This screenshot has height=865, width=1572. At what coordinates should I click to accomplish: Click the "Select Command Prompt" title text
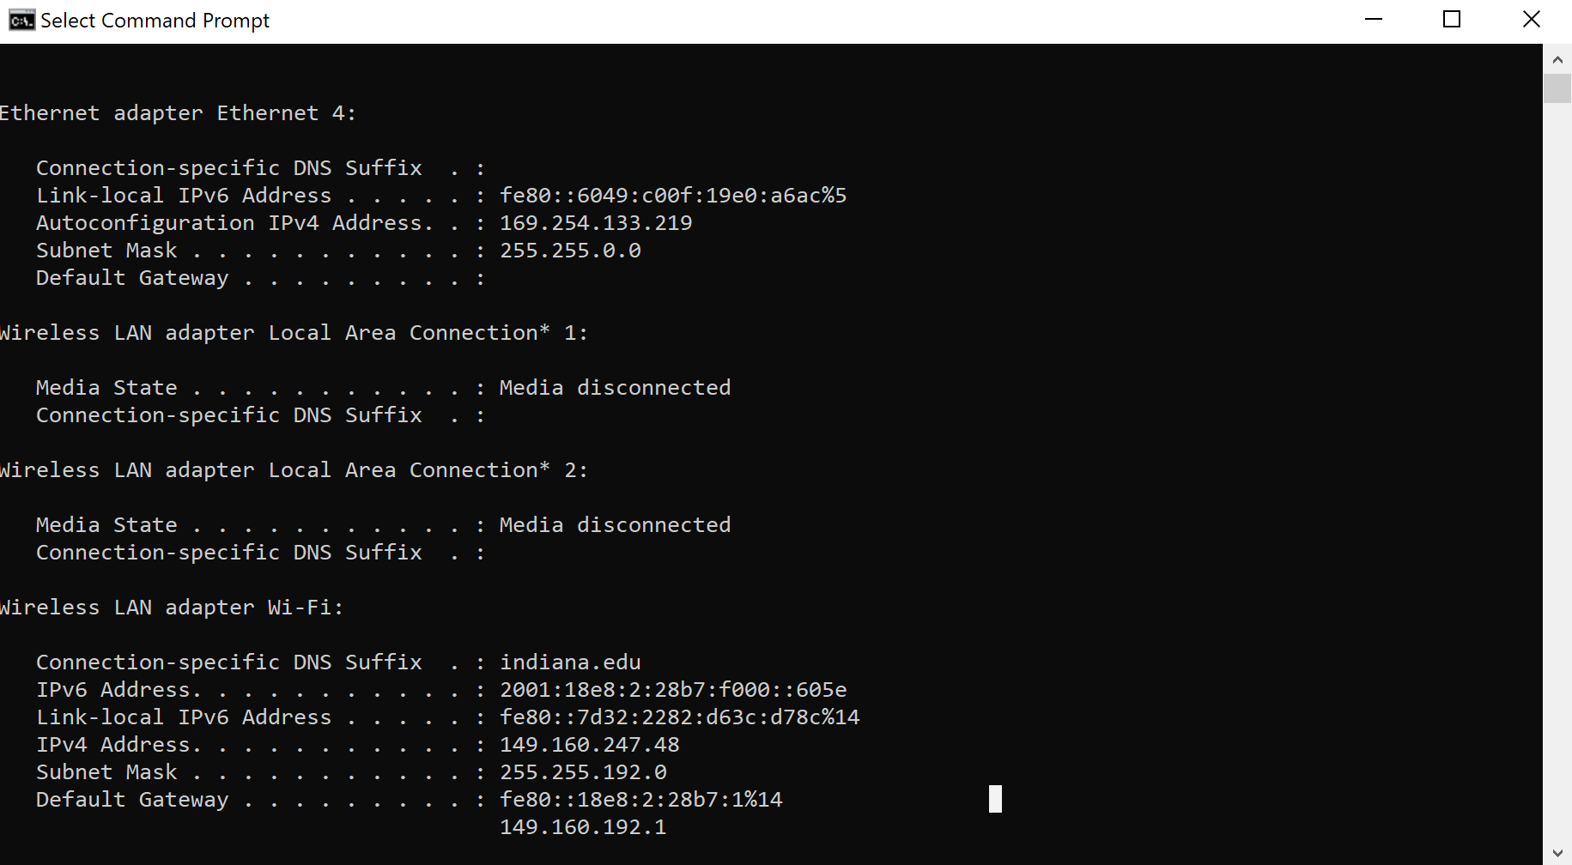coord(155,21)
